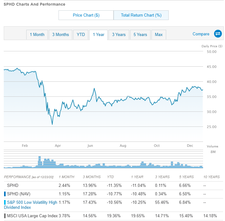Click the PERFORMANCE as of 12/23/20 label
Viewport: 225px width, 221px height.
29,177
